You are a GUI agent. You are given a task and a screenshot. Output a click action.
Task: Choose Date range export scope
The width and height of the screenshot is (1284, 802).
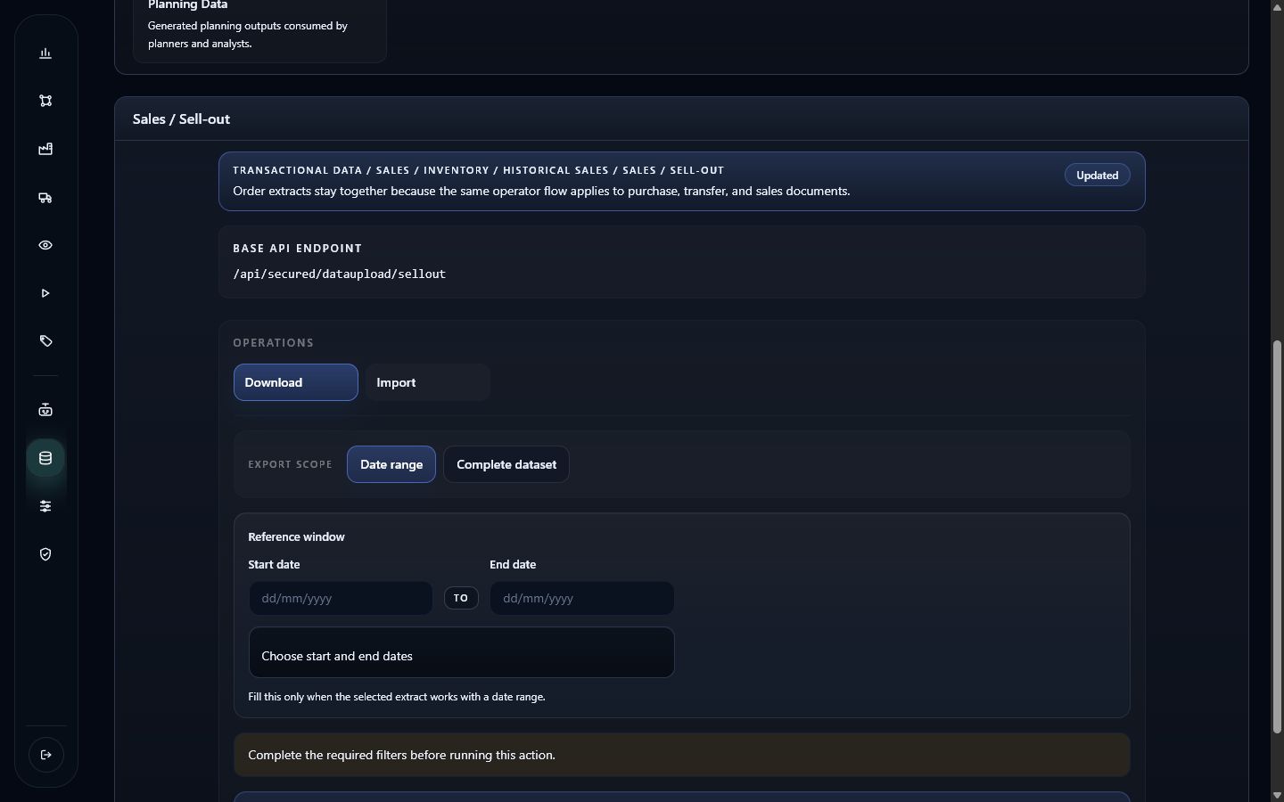coord(391,464)
